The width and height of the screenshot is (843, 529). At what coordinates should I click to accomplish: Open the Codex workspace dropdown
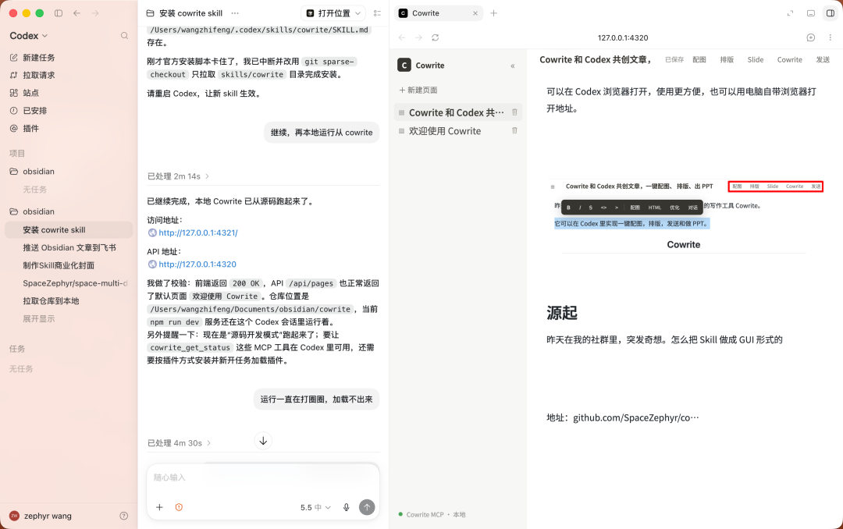click(29, 35)
